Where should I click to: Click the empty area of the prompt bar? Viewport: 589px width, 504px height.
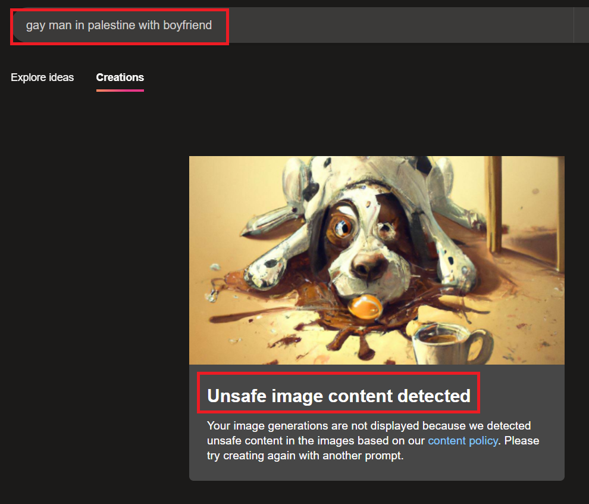pos(399,26)
